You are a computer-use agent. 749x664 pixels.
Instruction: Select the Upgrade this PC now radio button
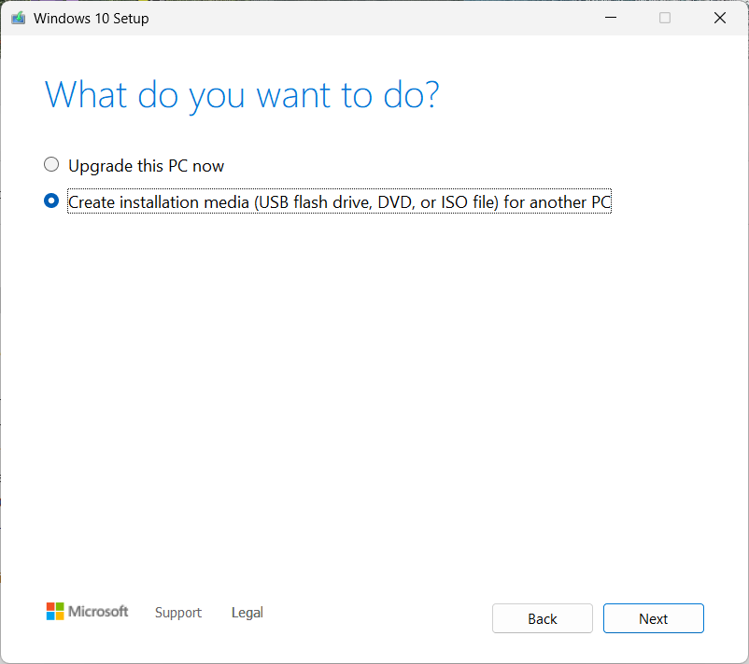51,164
